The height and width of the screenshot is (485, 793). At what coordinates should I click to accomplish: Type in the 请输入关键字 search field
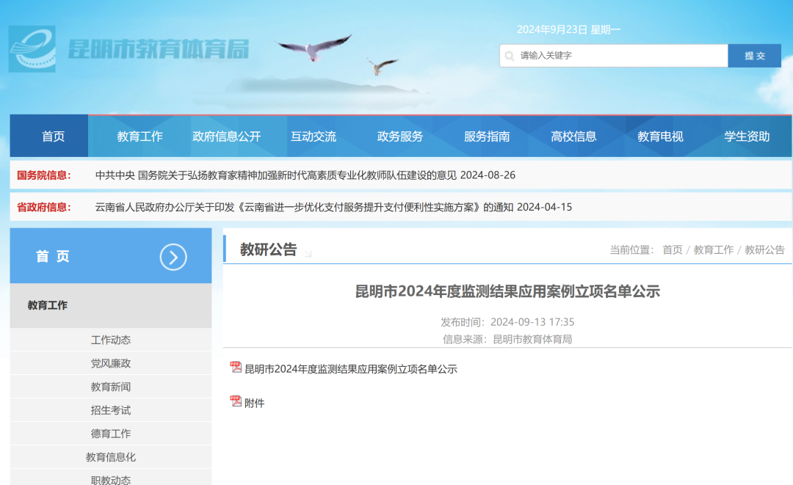pos(620,56)
